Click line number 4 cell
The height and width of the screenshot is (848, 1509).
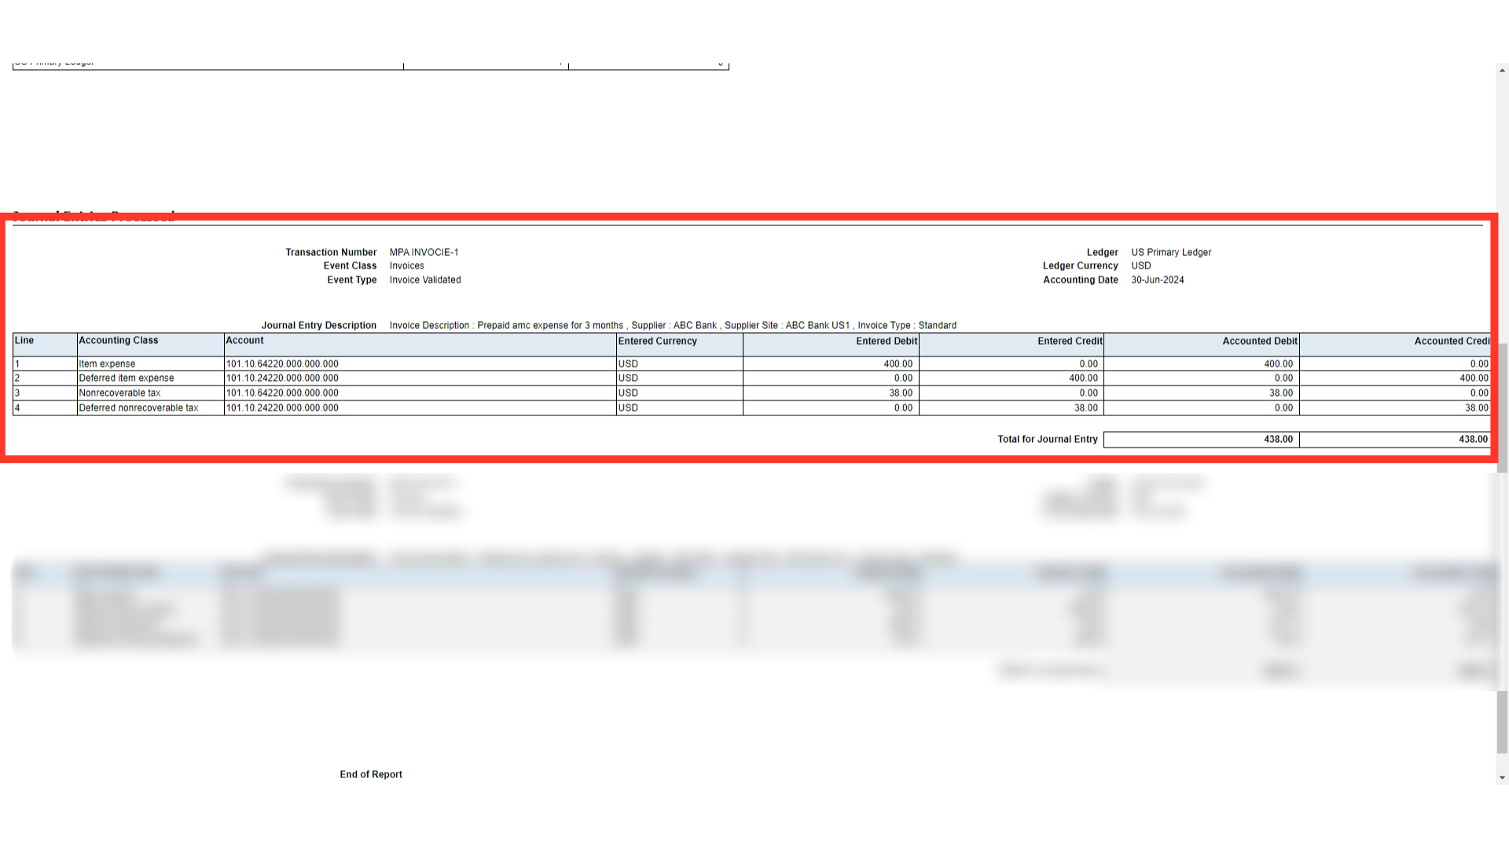[45, 408]
